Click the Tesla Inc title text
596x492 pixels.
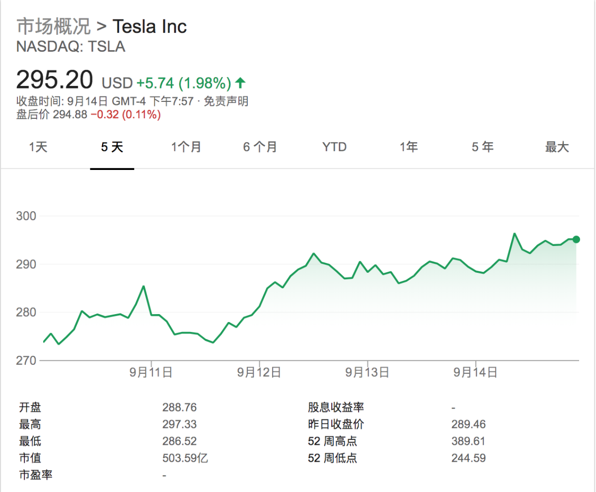pyautogui.click(x=149, y=26)
